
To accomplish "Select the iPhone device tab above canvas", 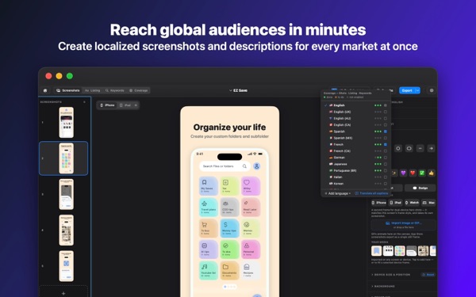I will 107,105.
